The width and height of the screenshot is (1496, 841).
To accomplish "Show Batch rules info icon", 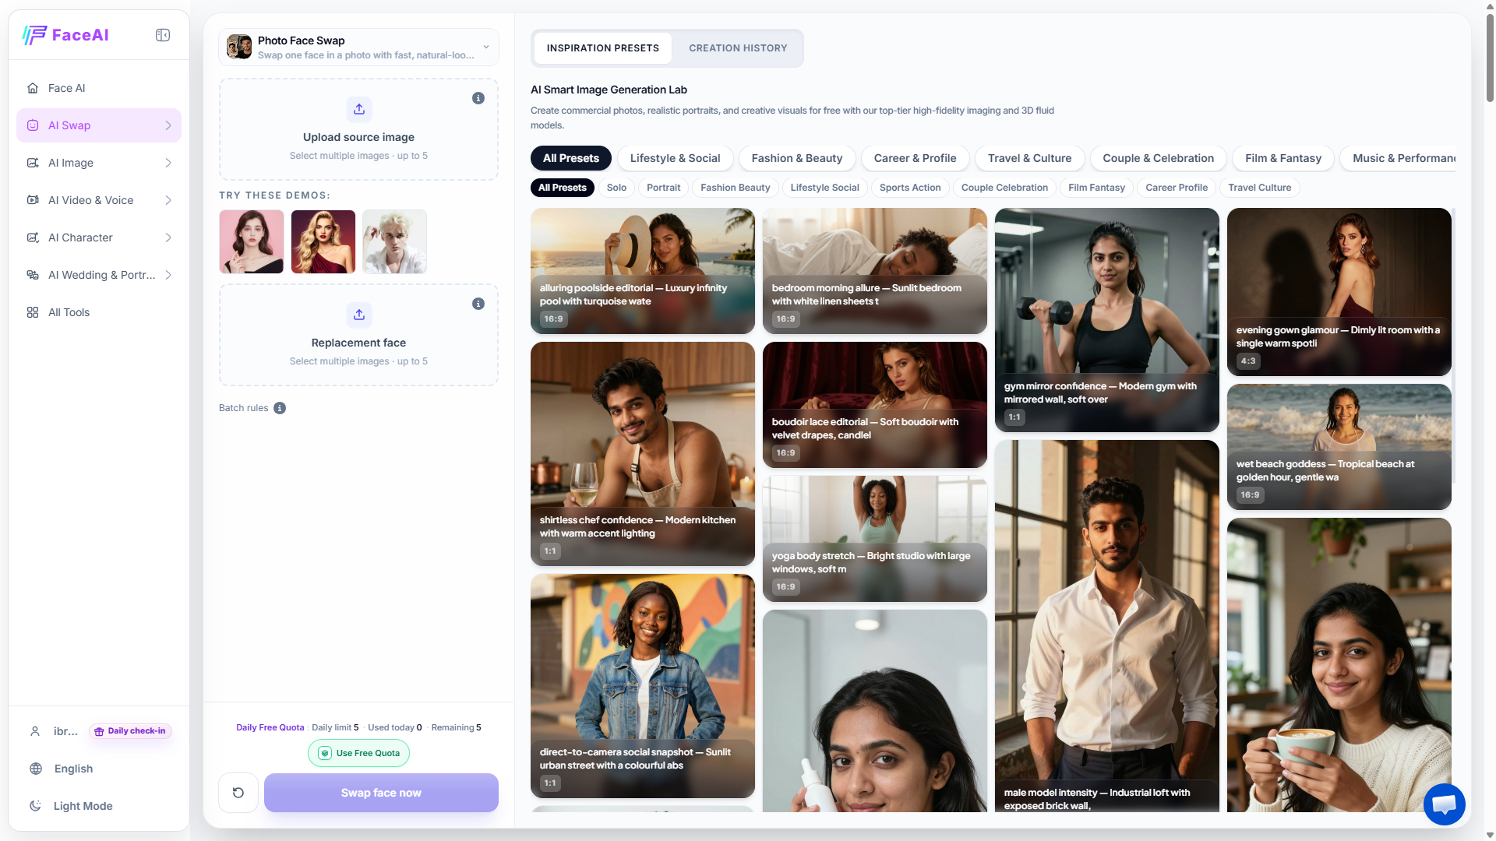I will 280,408.
